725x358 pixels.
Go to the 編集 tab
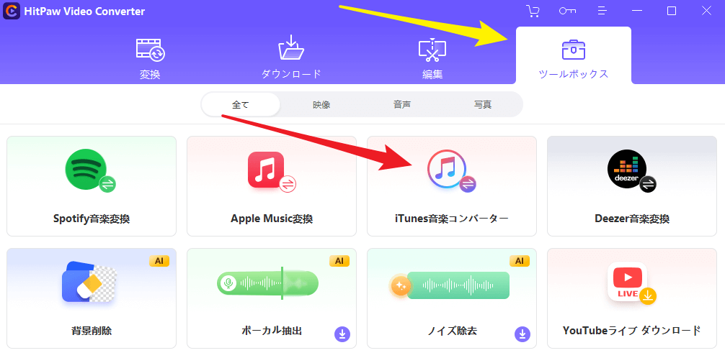[x=432, y=59]
